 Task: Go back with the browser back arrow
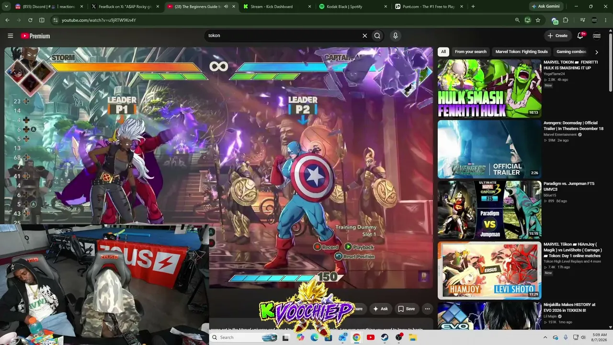click(7, 20)
